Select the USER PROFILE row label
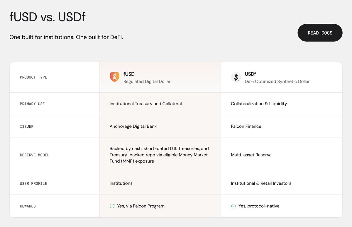 pyautogui.click(x=33, y=184)
